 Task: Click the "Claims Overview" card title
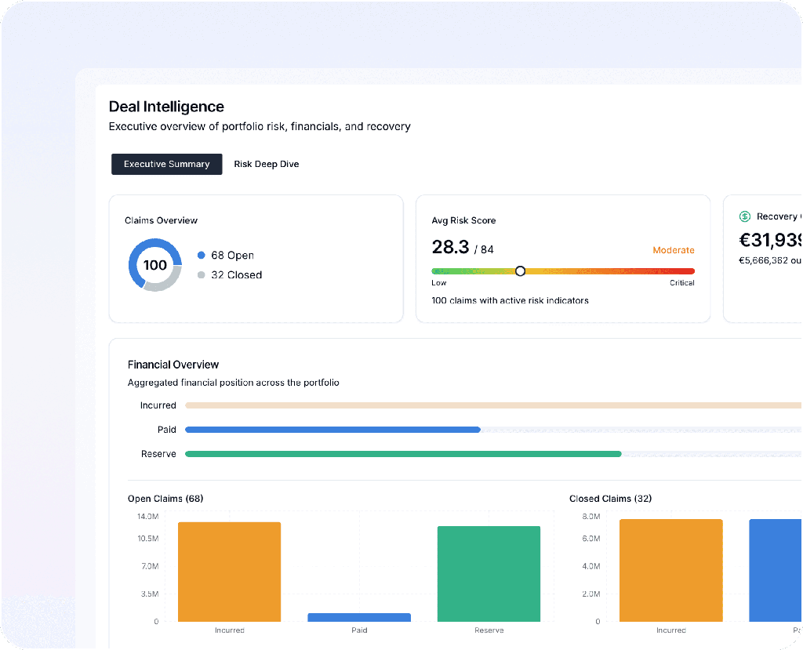(x=161, y=220)
